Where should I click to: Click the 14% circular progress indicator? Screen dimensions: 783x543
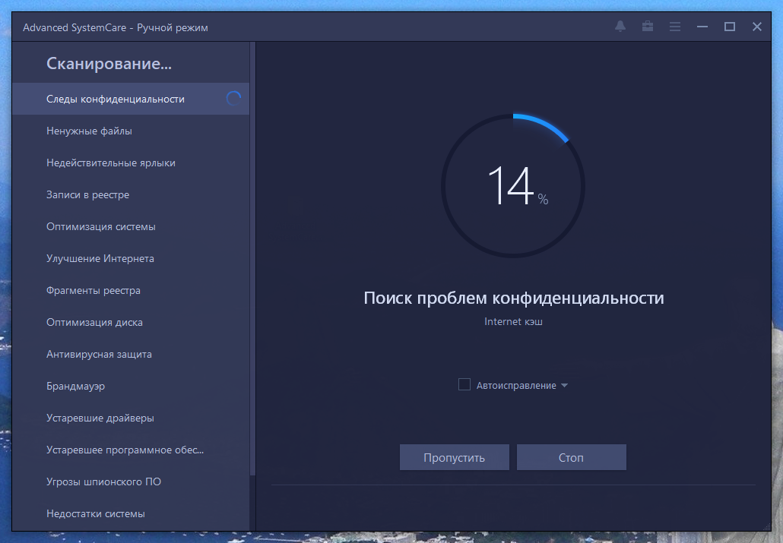pyautogui.click(x=513, y=186)
